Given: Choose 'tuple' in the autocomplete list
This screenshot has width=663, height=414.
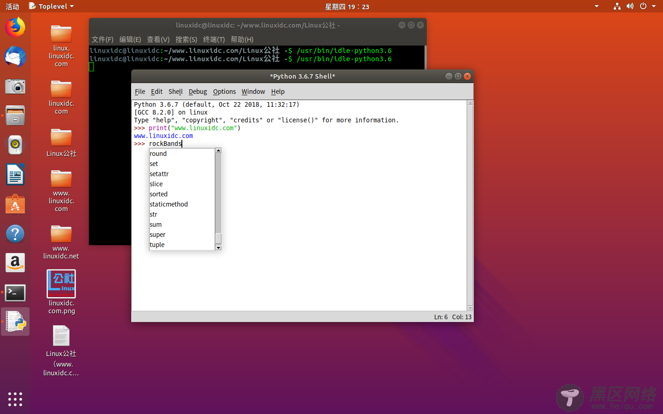Looking at the screenshot, I should click(182, 245).
